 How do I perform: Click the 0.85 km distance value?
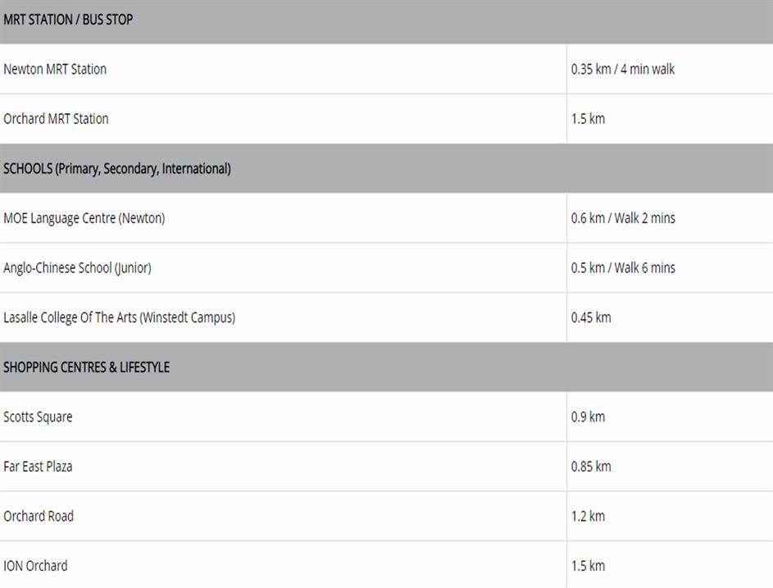click(591, 467)
